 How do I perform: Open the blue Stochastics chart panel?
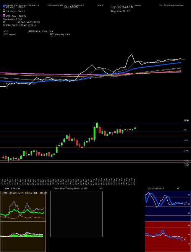pos(168,206)
